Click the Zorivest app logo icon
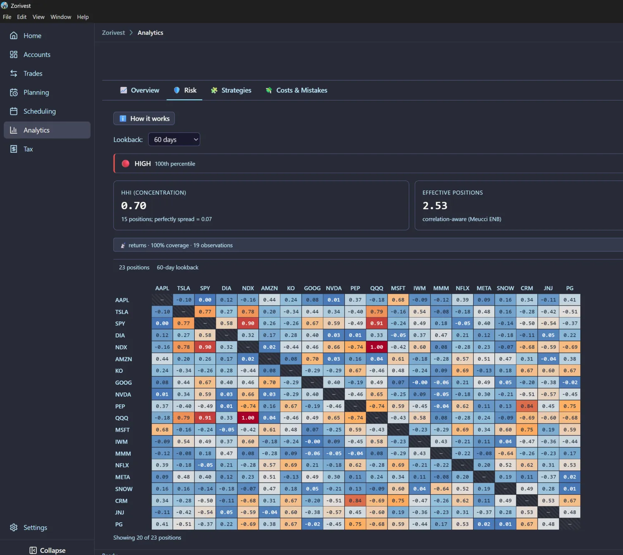 point(5,6)
